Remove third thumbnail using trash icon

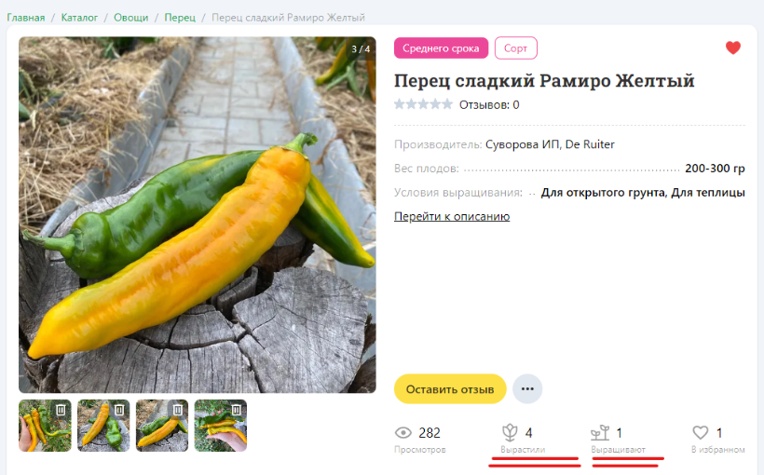click(x=178, y=410)
